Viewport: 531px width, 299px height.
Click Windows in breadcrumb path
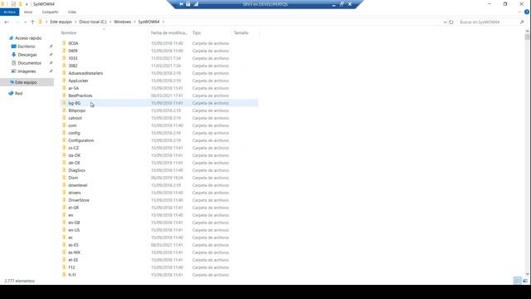[122, 22]
